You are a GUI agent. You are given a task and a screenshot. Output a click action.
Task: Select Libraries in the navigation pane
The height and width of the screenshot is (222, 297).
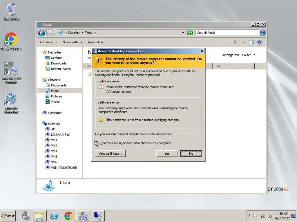pyautogui.click(x=54, y=80)
